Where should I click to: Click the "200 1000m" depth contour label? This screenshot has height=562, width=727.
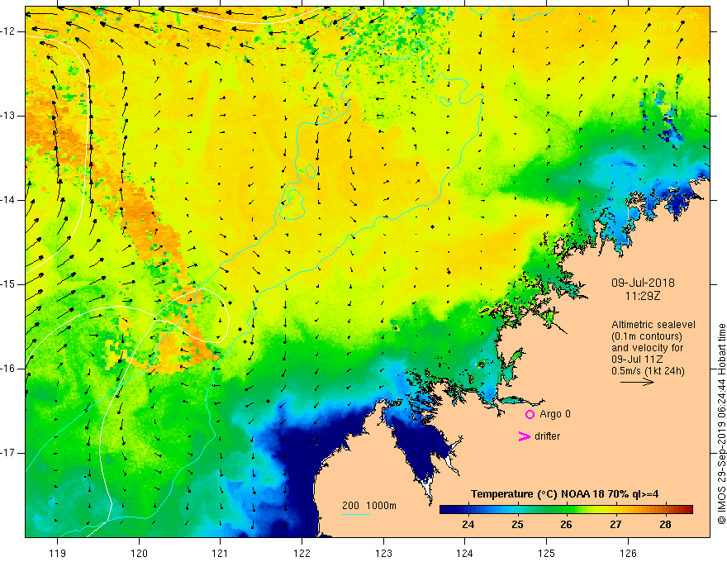pos(369,506)
